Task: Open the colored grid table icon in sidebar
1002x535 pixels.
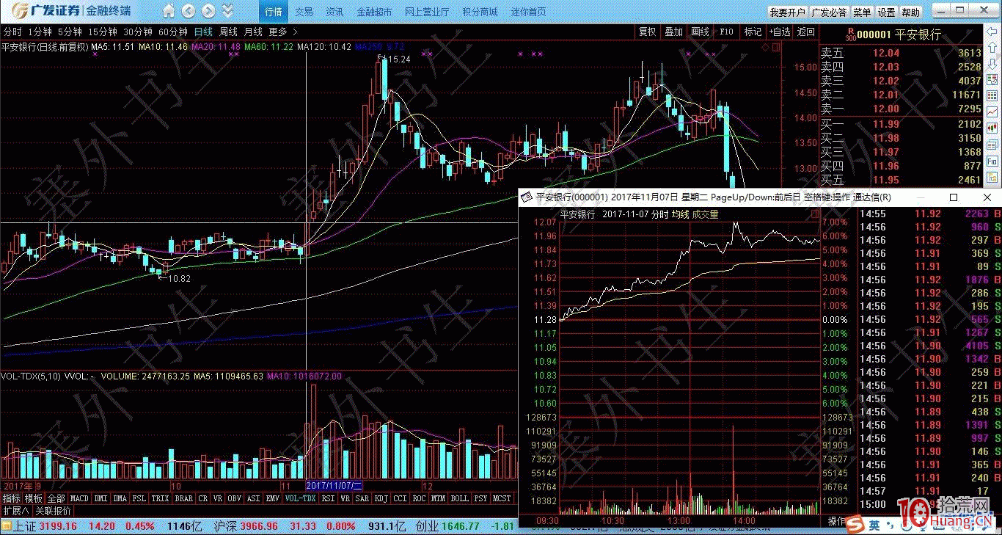Action: (x=992, y=95)
